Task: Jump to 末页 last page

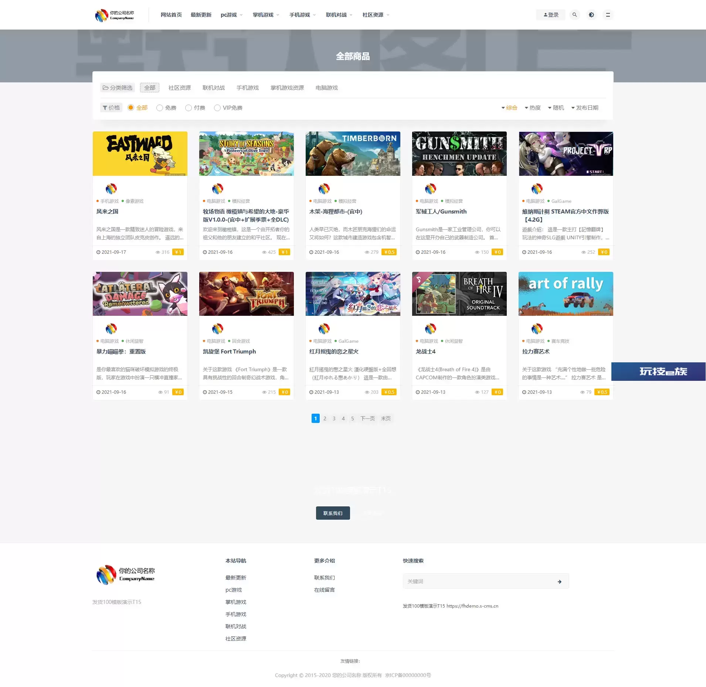Action: click(386, 418)
